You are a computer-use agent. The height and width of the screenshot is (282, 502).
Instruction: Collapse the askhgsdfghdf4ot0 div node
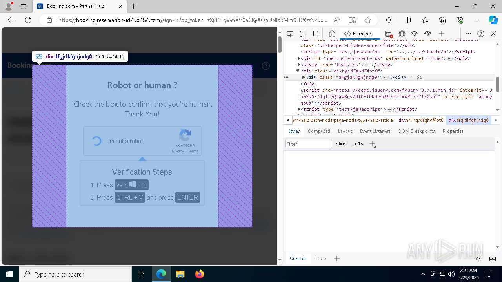coord(298,71)
